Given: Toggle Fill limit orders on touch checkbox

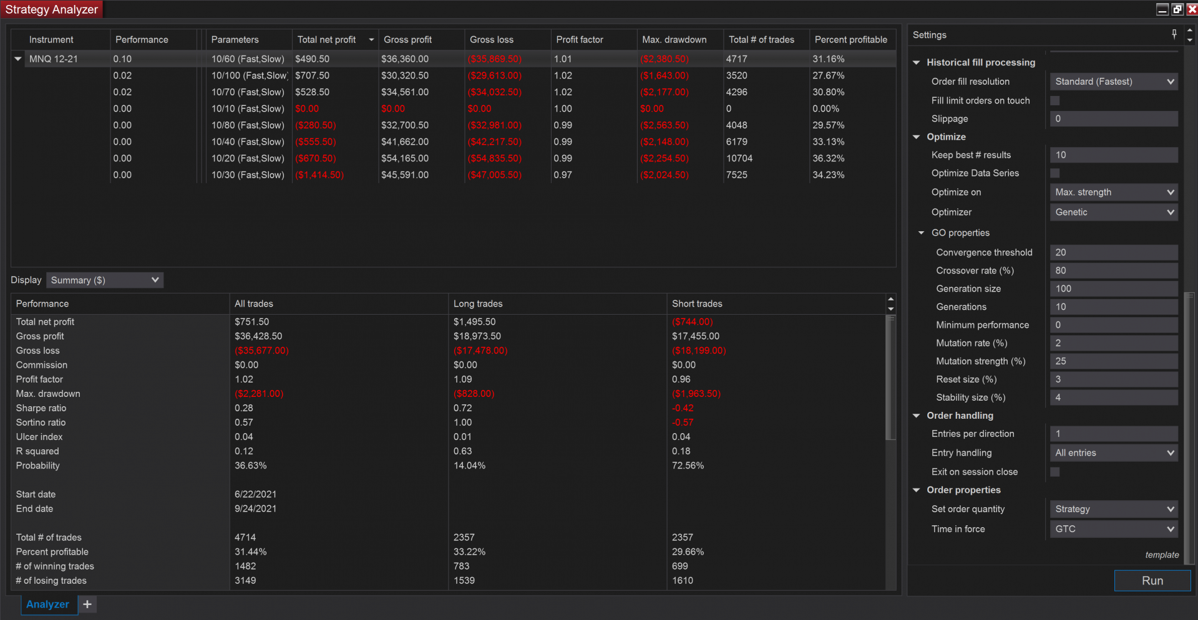Looking at the screenshot, I should click(x=1055, y=100).
